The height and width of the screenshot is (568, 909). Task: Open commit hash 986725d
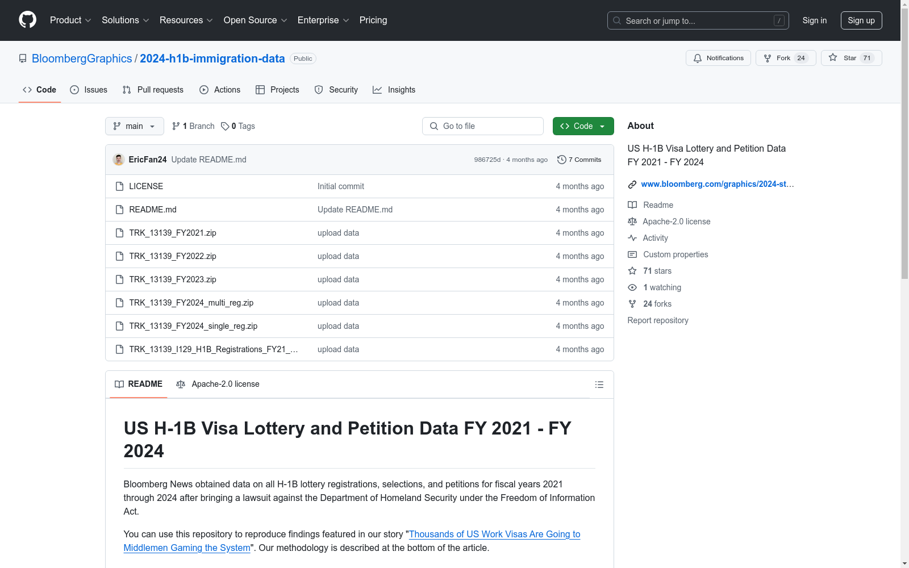point(487,160)
